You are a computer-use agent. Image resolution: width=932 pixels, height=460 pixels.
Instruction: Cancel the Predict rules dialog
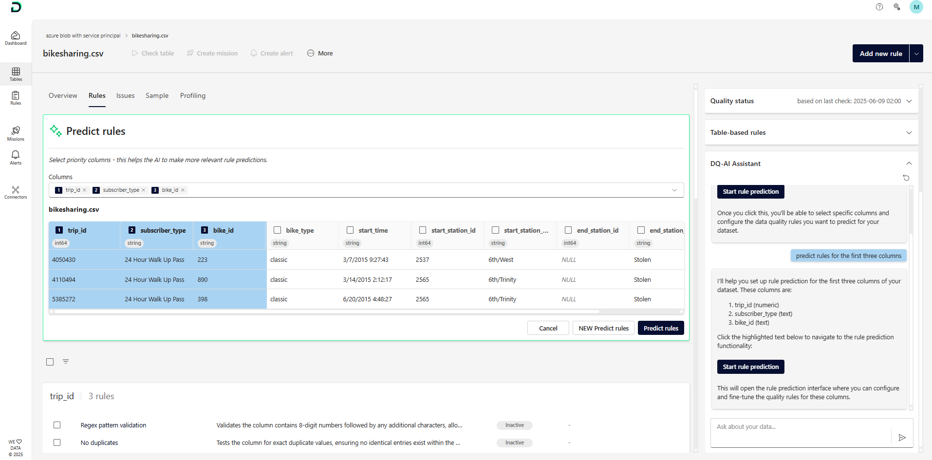[x=548, y=328]
